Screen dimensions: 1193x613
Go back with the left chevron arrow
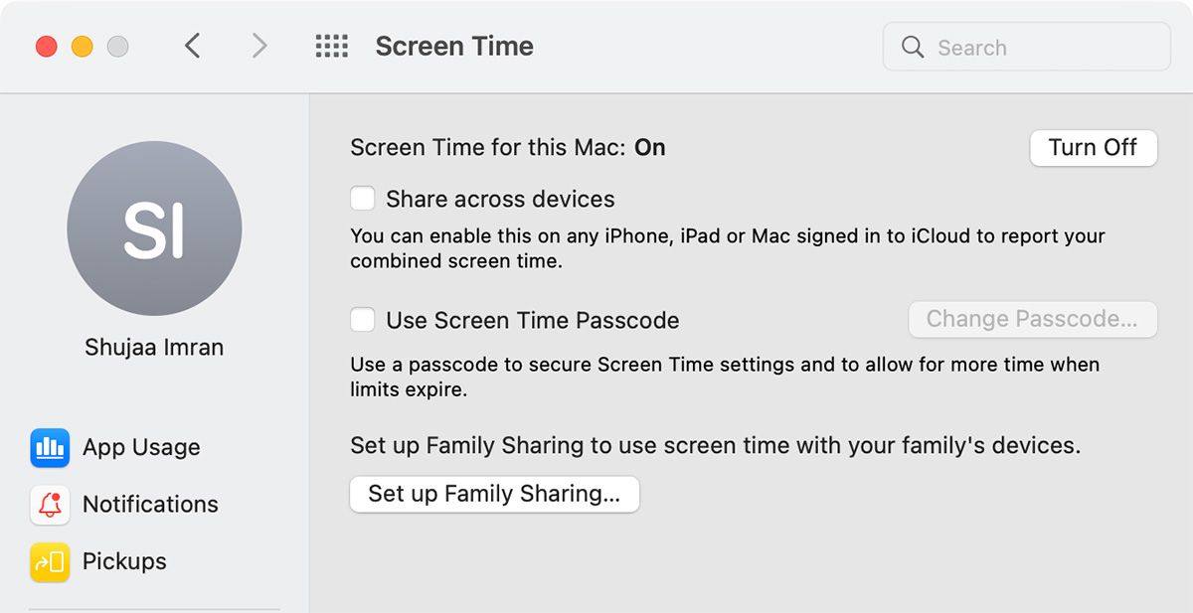click(x=193, y=46)
